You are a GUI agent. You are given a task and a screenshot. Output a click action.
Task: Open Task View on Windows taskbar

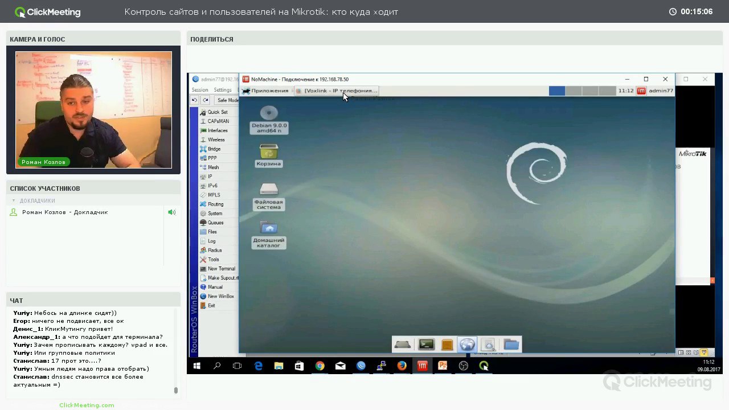pos(237,366)
